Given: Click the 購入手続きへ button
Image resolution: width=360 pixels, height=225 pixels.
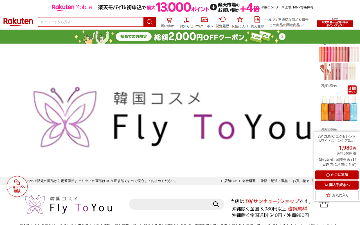Looking at the screenshot, I should pos(337,185).
